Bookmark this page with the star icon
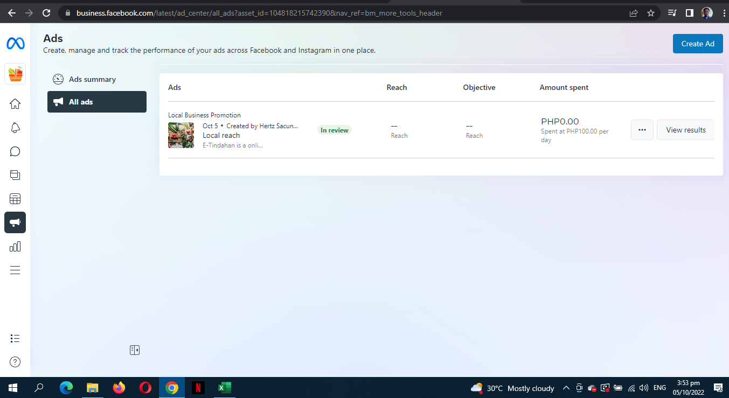This screenshot has width=729, height=398. (x=651, y=13)
